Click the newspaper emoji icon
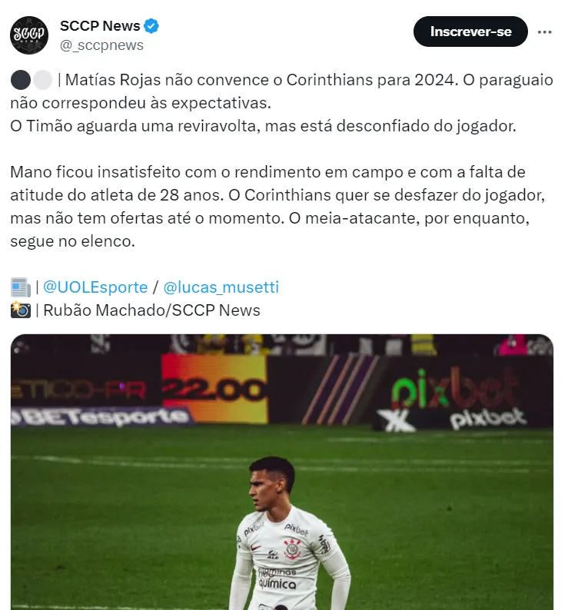 [x=21, y=287]
